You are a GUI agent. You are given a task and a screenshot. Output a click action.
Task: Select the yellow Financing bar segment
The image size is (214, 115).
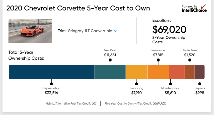(137, 72)
